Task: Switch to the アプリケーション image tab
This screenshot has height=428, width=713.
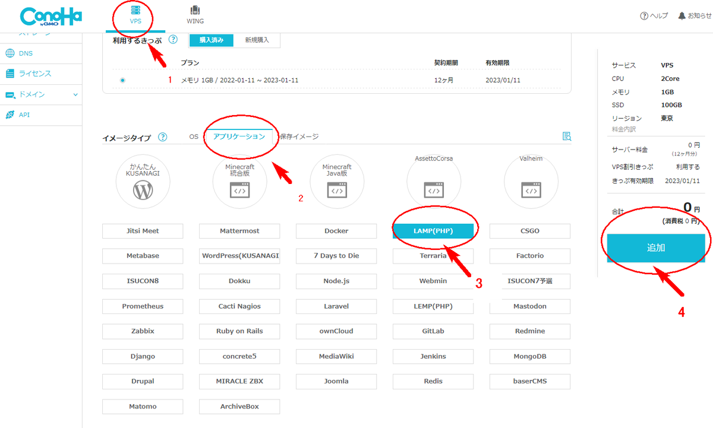Action: point(239,137)
